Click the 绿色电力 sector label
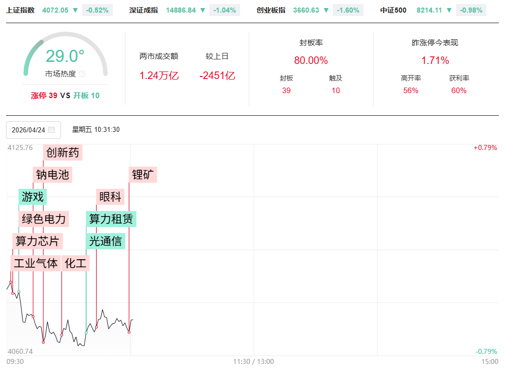 [44, 219]
